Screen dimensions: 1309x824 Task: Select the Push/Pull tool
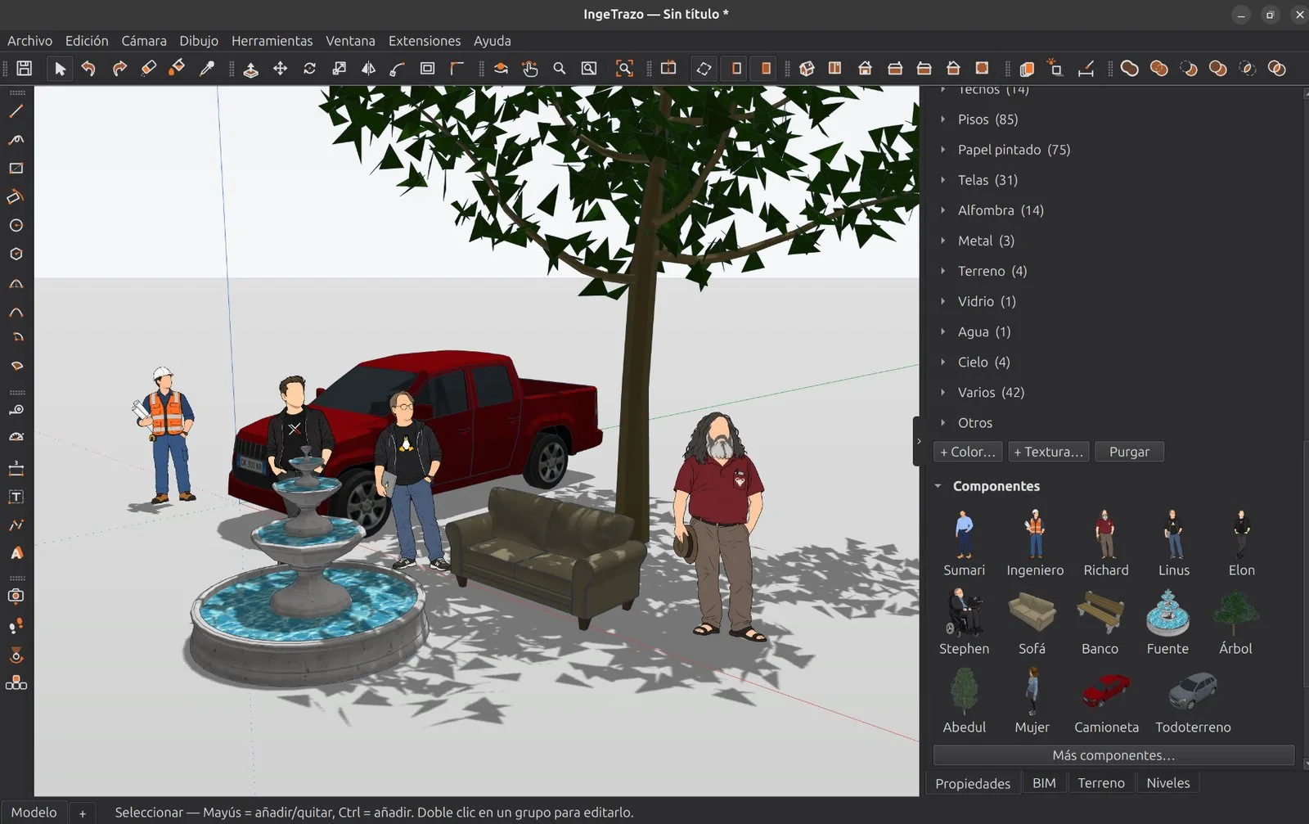[x=251, y=69]
